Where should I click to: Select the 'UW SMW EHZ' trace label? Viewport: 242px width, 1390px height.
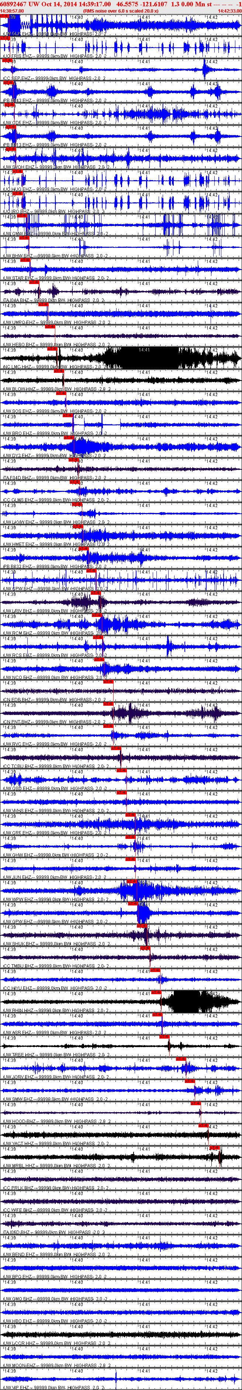click(55, 1099)
